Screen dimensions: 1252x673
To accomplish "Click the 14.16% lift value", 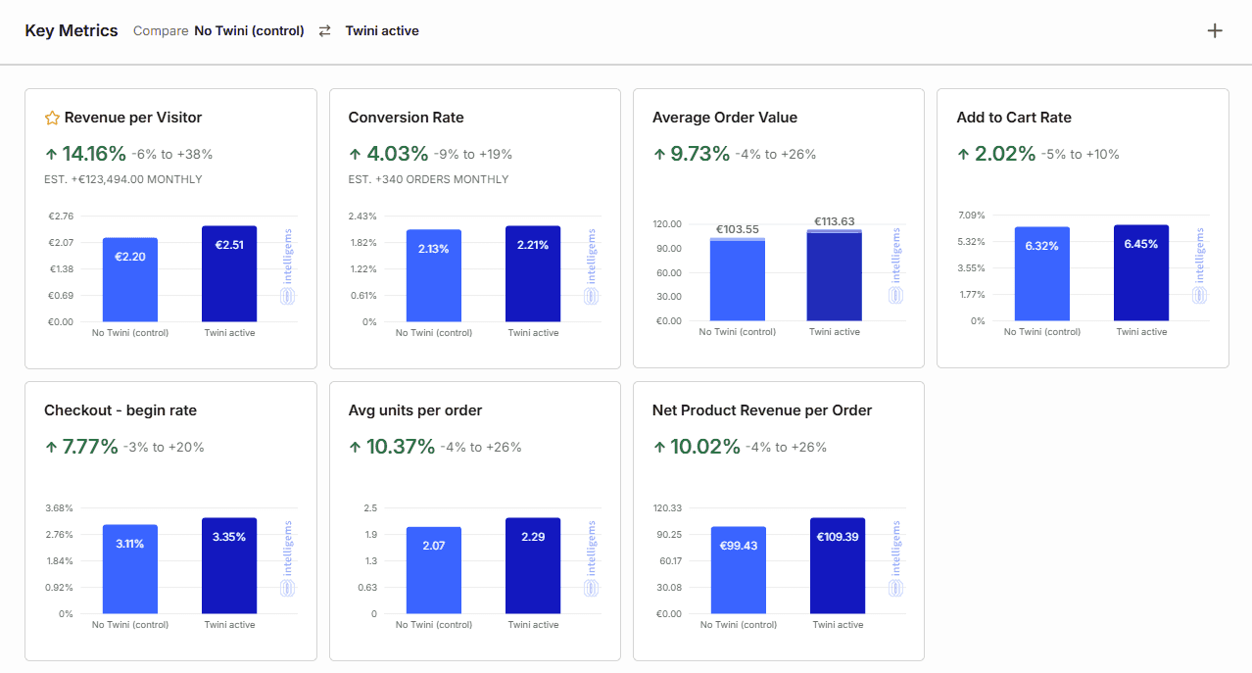I will pos(94,154).
